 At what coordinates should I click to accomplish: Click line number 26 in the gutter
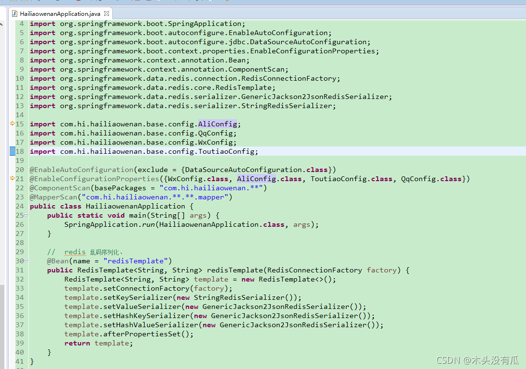coord(20,224)
